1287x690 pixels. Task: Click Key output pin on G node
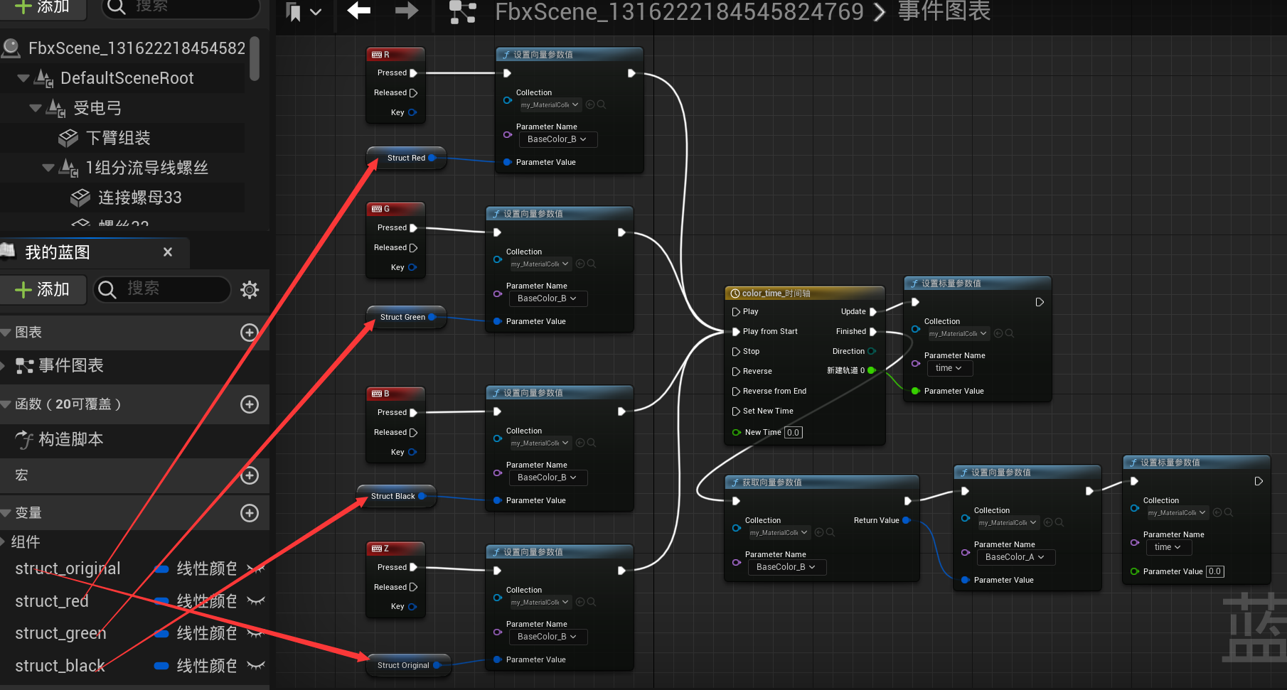(412, 267)
